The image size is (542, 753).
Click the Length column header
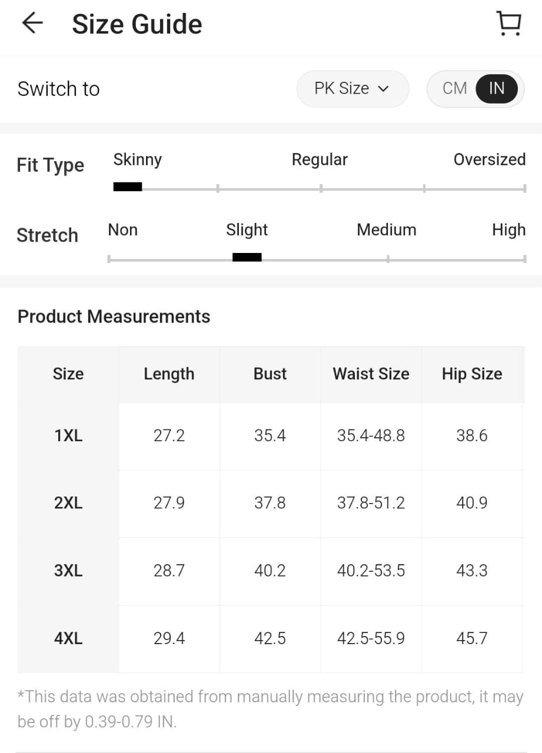point(169,374)
